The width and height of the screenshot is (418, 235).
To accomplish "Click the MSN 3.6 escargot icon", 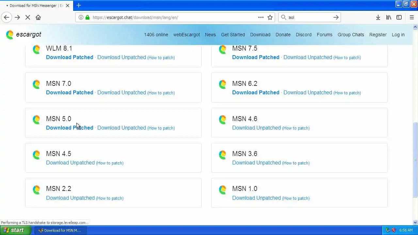I will pos(223,154).
